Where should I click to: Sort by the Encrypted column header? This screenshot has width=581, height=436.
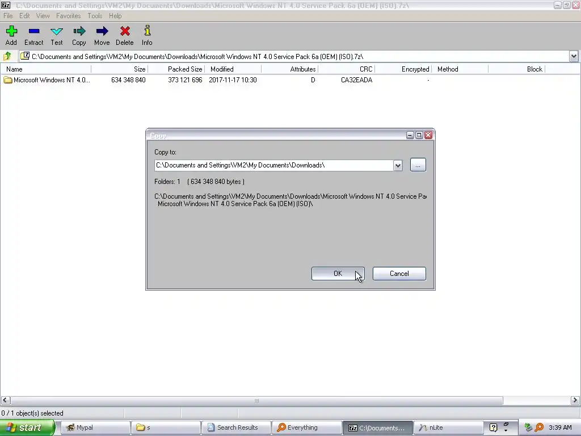(403, 69)
